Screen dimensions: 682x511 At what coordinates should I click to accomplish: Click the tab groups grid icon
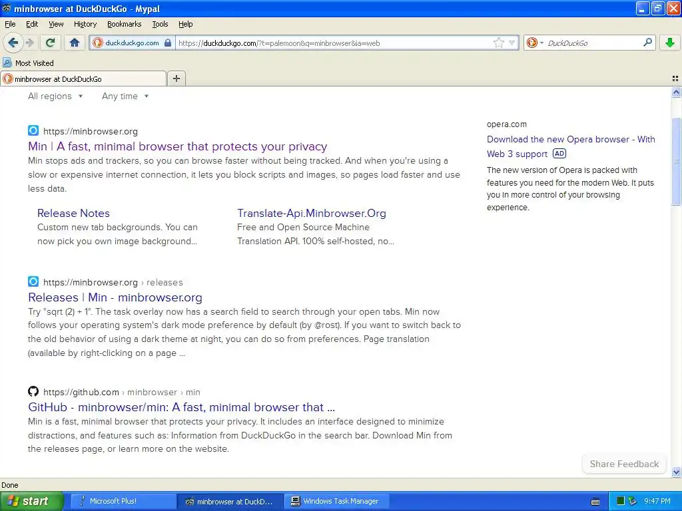coord(675,79)
